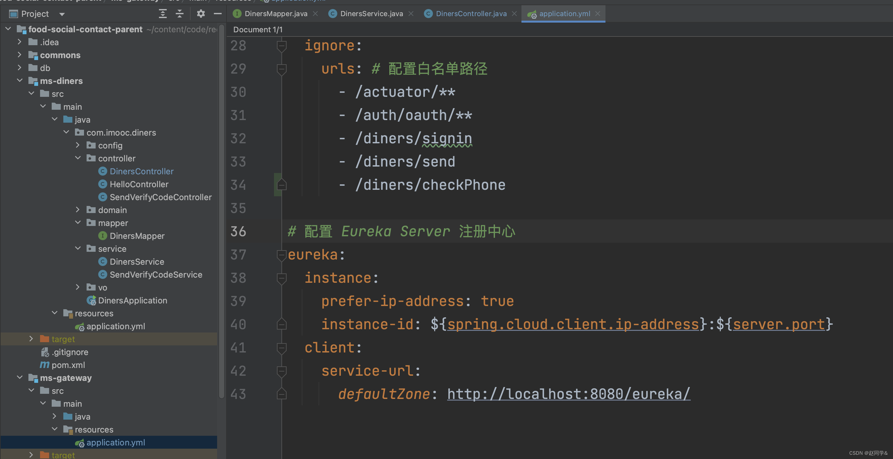This screenshot has height=459, width=893.
Task: Collapse the ms-diners module node
Action: pyautogui.click(x=20, y=81)
